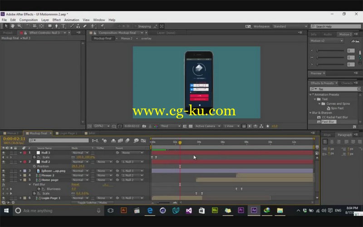Enable motion blur switch in timeline header
This screenshot has width=363, height=227.
point(128,141)
